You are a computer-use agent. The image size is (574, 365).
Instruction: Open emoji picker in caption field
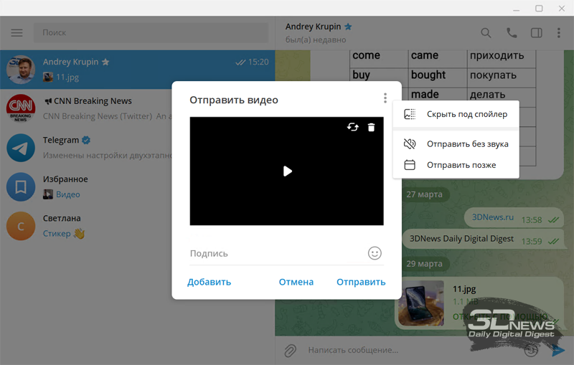point(374,253)
